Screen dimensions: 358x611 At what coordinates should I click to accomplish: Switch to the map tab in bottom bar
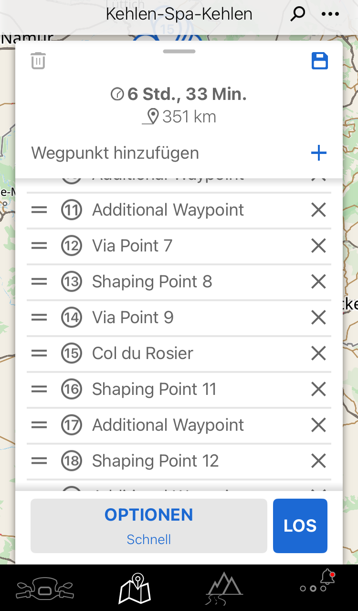pyautogui.click(x=135, y=589)
